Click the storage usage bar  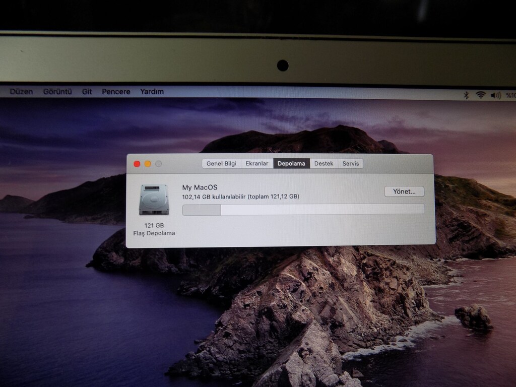[303, 210]
